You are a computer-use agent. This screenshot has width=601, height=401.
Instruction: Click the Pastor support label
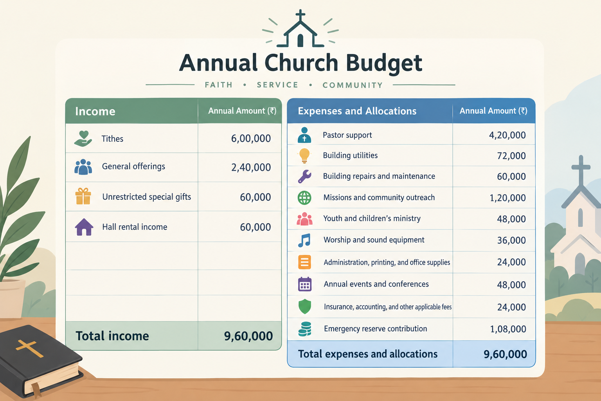[347, 135]
